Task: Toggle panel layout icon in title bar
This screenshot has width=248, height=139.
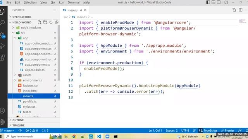Action: coord(214,2)
